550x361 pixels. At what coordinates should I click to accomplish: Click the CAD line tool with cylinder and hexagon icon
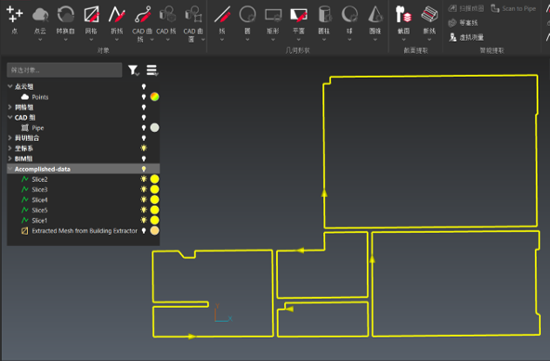click(x=167, y=14)
